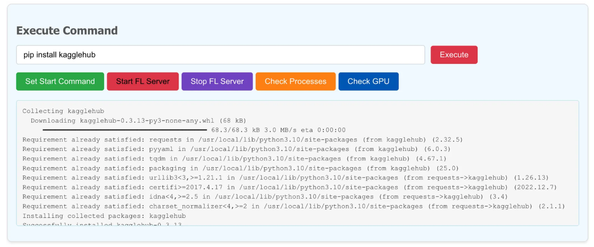Image resolution: width=594 pixels, height=247 pixels.
Task: Click the red Execute button
Action: pos(454,55)
